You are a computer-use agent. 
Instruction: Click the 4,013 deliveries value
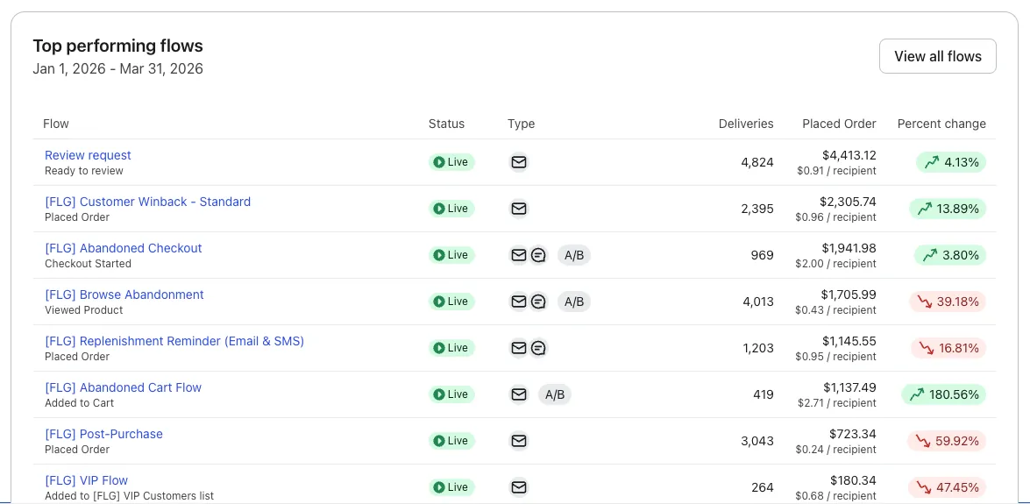pos(757,302)
